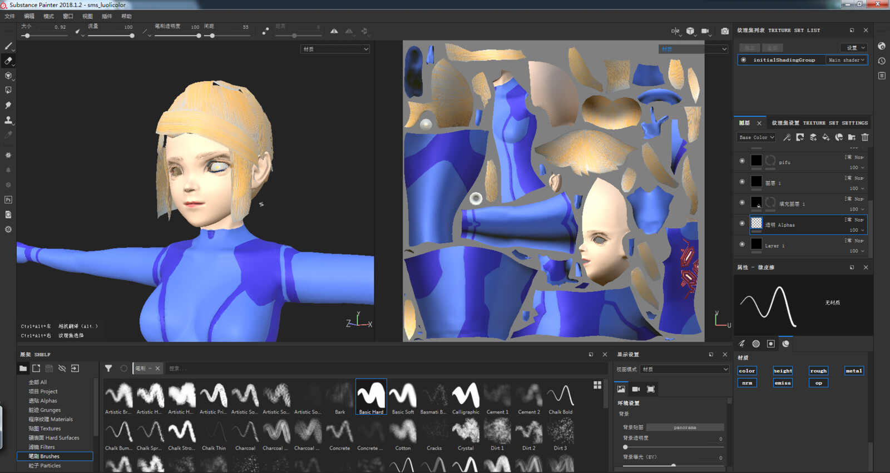Hide the pifu layer
Screen dimensions: 890x473
742,161
